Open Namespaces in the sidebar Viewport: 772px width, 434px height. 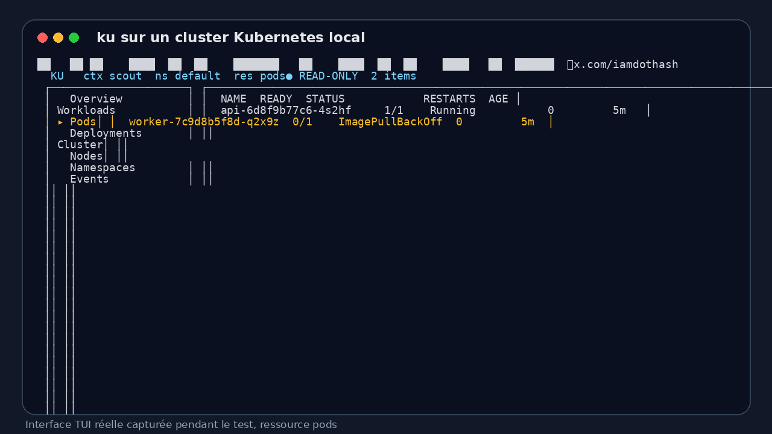(103, 168)
